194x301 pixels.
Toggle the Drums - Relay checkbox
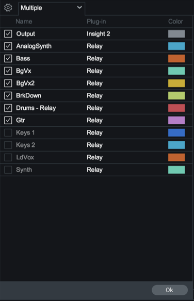point(8,108)
